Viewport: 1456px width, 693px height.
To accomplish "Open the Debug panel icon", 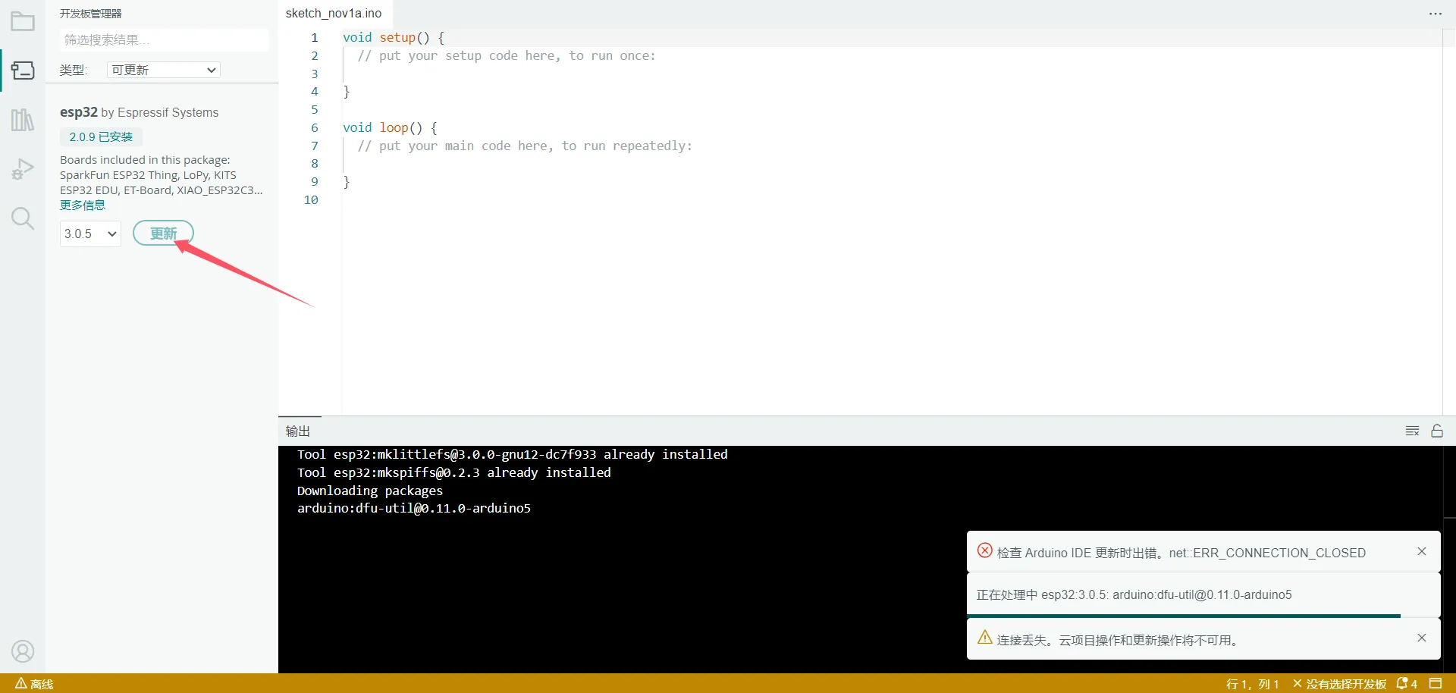I will point(23,169).
